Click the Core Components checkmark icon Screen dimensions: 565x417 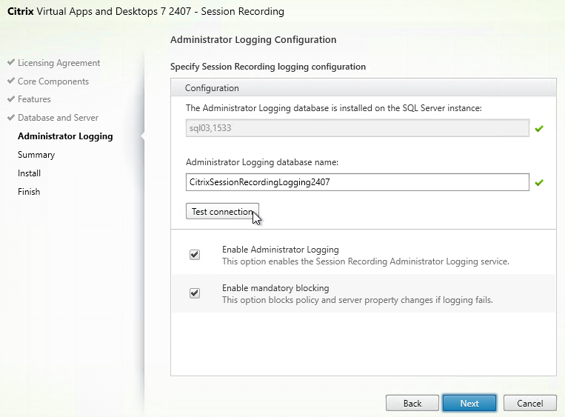[x=11, y=81]
